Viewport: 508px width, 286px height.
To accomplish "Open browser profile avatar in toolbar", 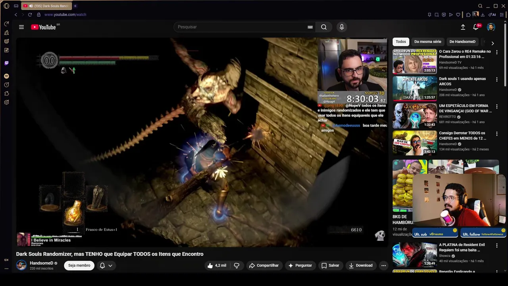I will point(475,15).
